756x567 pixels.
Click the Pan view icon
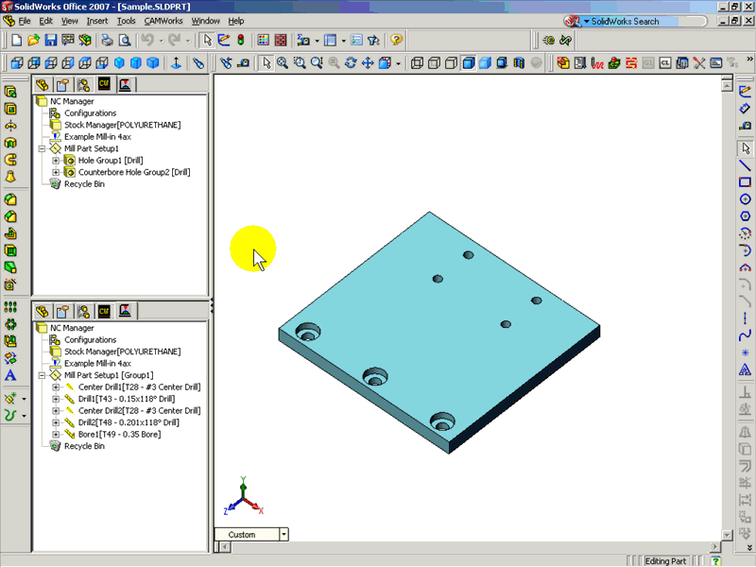click(x=368, y=63)
